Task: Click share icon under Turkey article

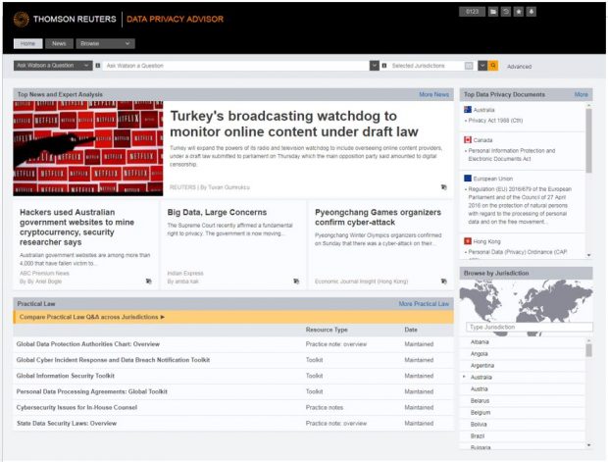Action: [x=444, y=185]
